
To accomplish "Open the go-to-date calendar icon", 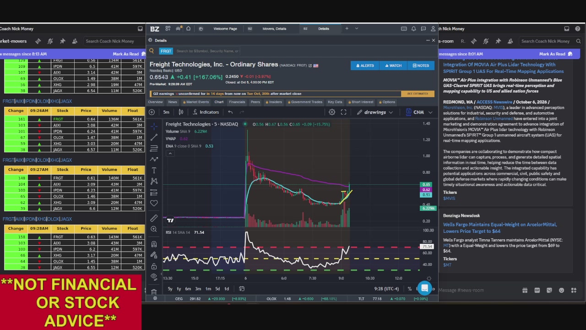I will coord(242,289).
